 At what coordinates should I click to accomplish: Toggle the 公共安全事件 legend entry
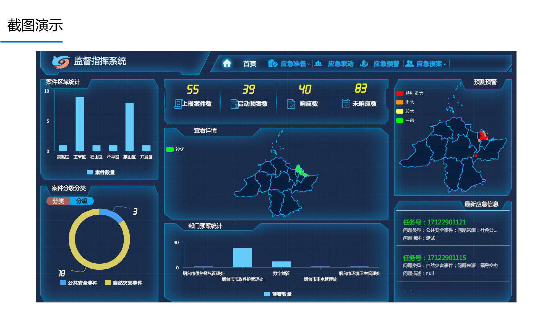(79, 283)
